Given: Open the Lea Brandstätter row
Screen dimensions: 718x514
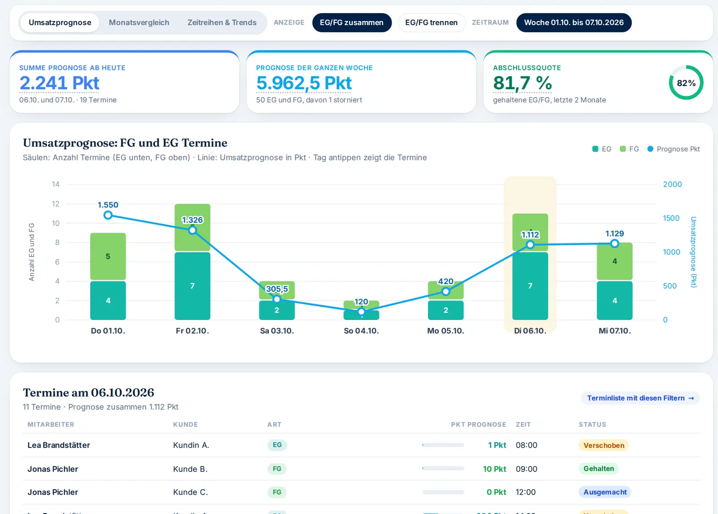Looking at the screenshot, I should (361, 445).
